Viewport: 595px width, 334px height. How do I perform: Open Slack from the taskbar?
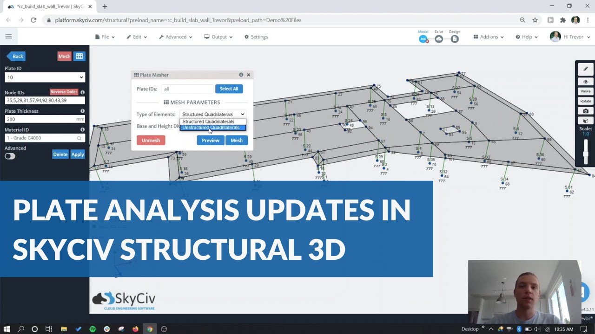point(107,329)
